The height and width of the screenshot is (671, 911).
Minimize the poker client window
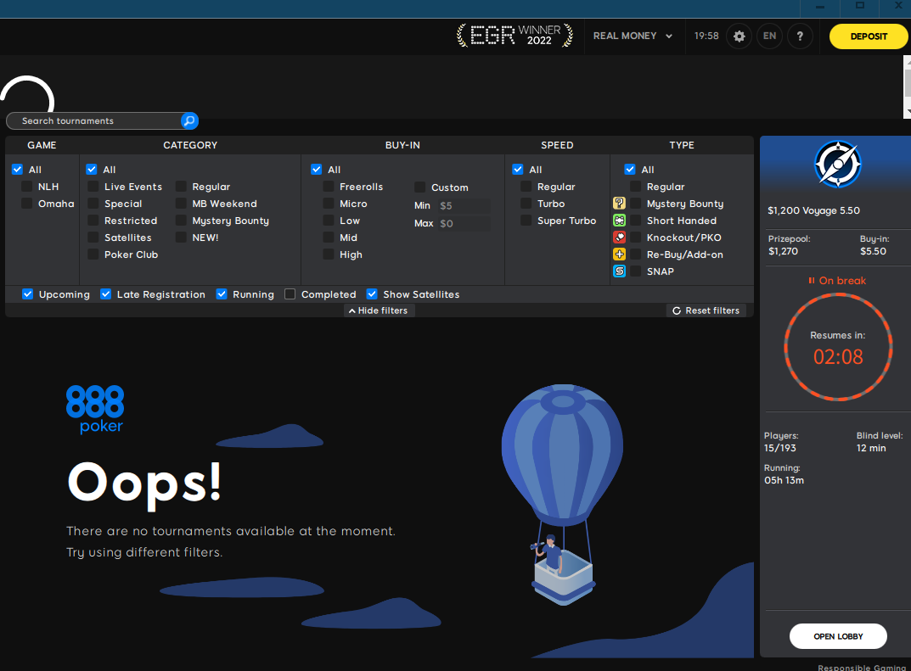pos(820,7)
